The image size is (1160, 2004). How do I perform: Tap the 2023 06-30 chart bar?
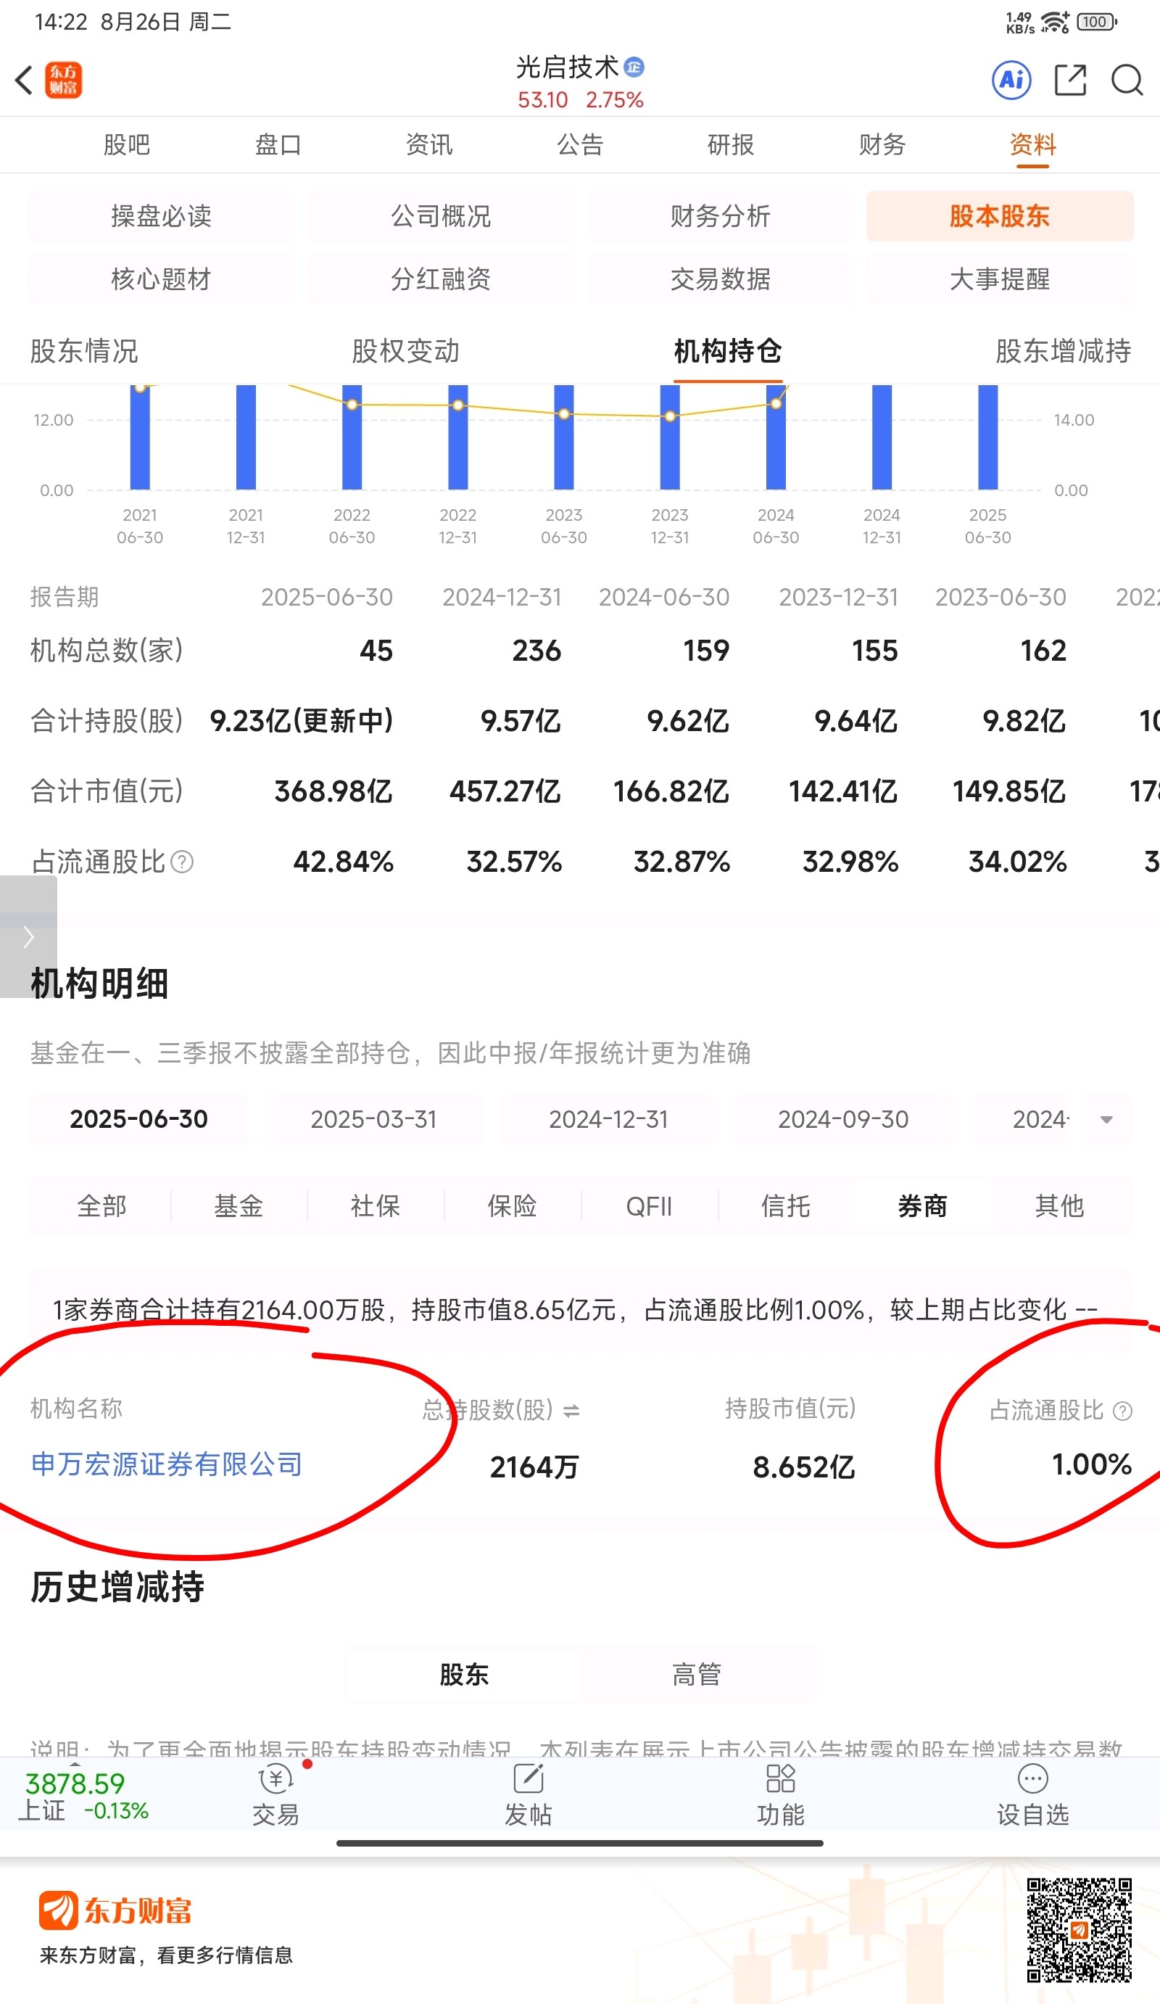tap(564, 437)
